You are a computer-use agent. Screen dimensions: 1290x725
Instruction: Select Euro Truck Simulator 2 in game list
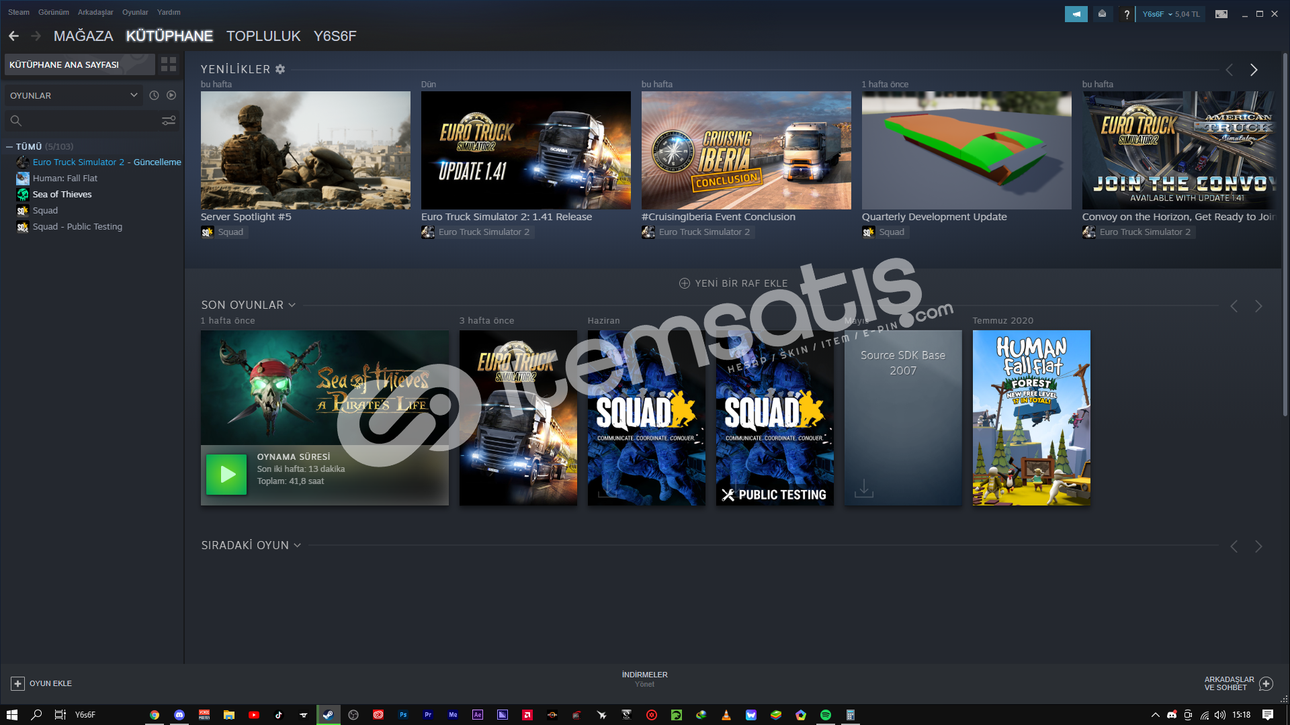pos(99,162)
